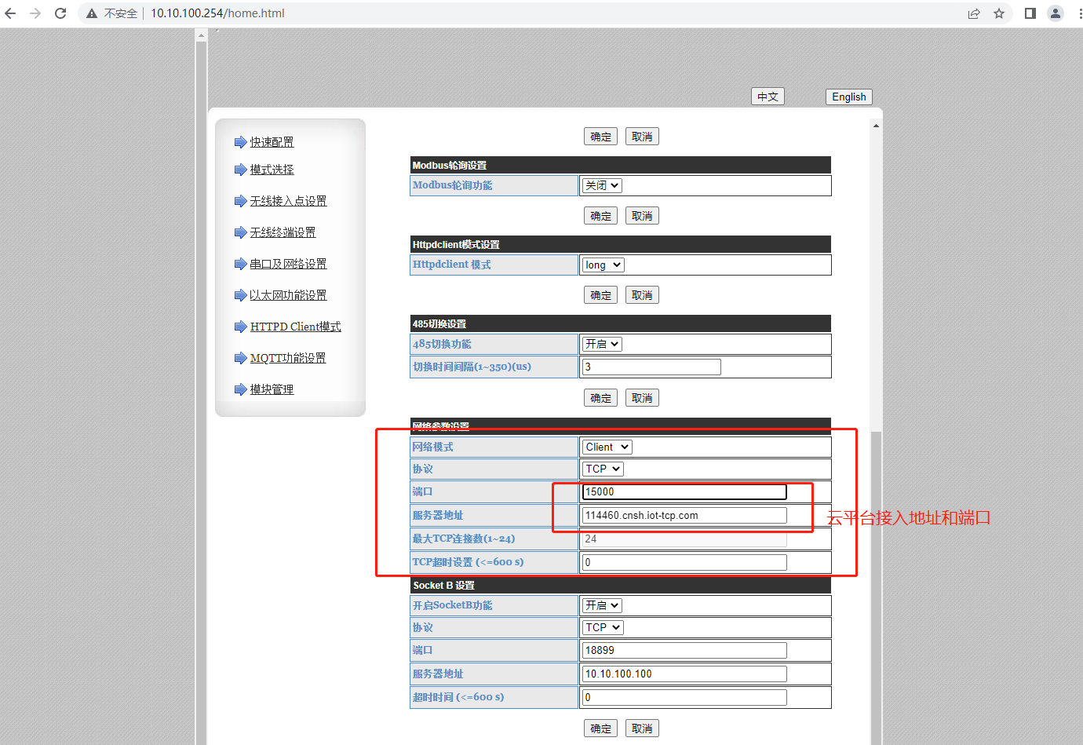The width and height of the screenshot is (1083, 745).
Task: Expand the Httpdclient 模式 long dropdown
Action: tap(603, 265)
